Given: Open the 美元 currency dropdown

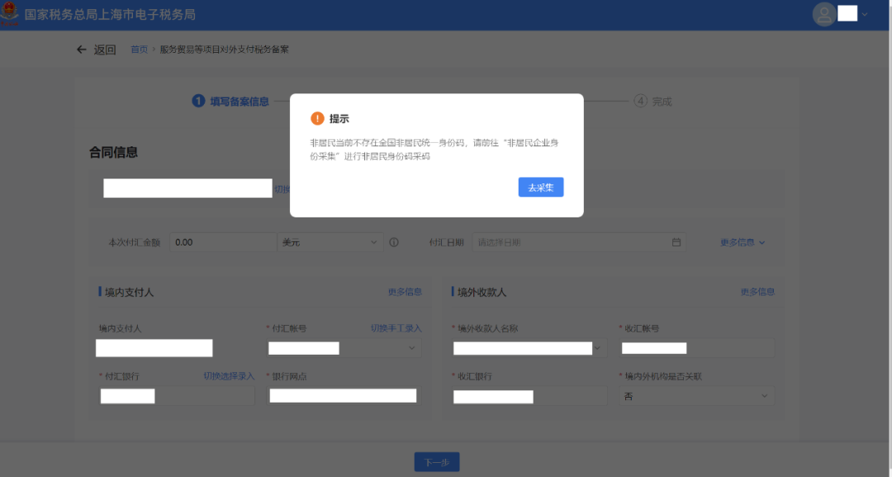Looking at the screenshot, I should [x=330, y=242].
